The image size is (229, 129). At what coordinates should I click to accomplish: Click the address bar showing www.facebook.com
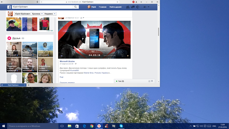point(80,2)
